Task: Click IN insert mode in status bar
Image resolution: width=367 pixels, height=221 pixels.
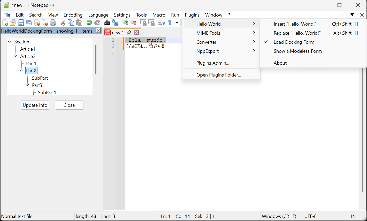Action: pos(353,216)
